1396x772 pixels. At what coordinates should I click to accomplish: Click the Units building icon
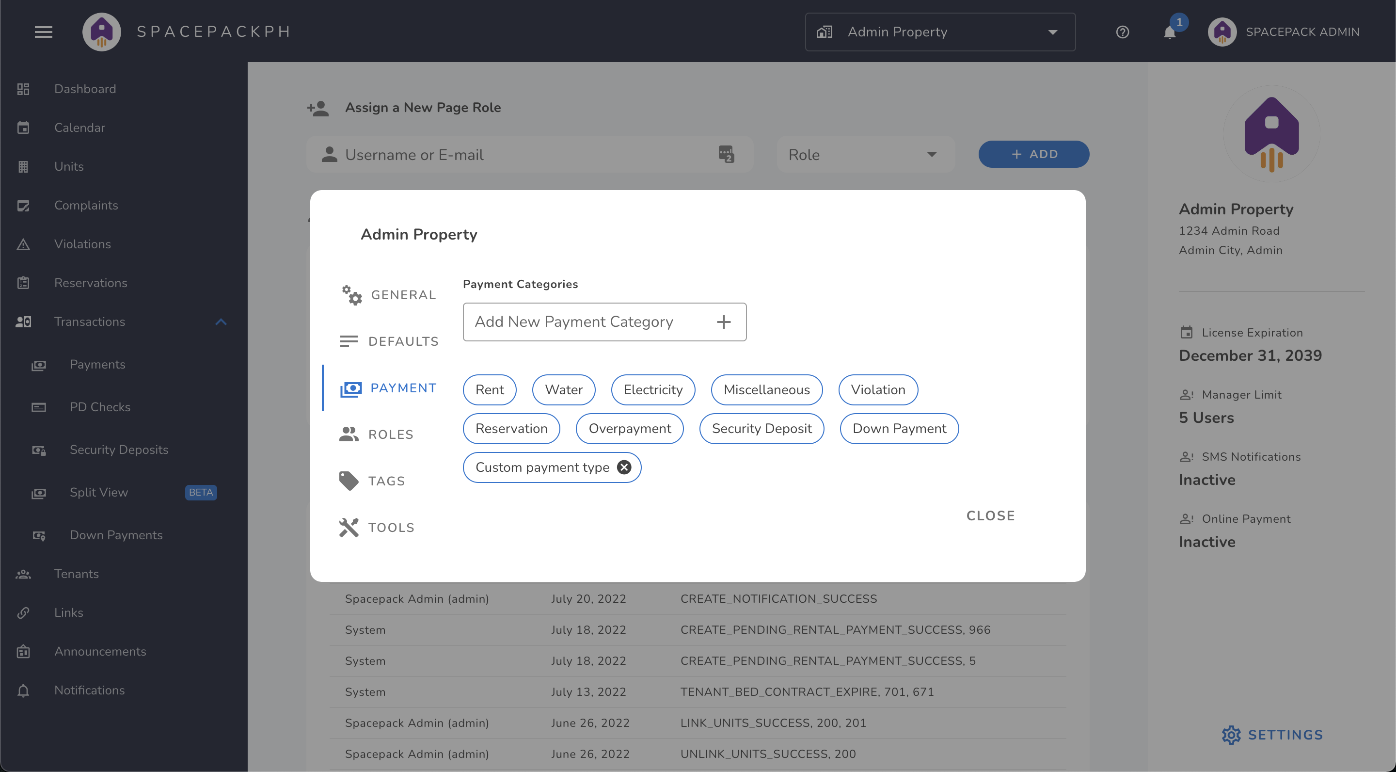23,166
